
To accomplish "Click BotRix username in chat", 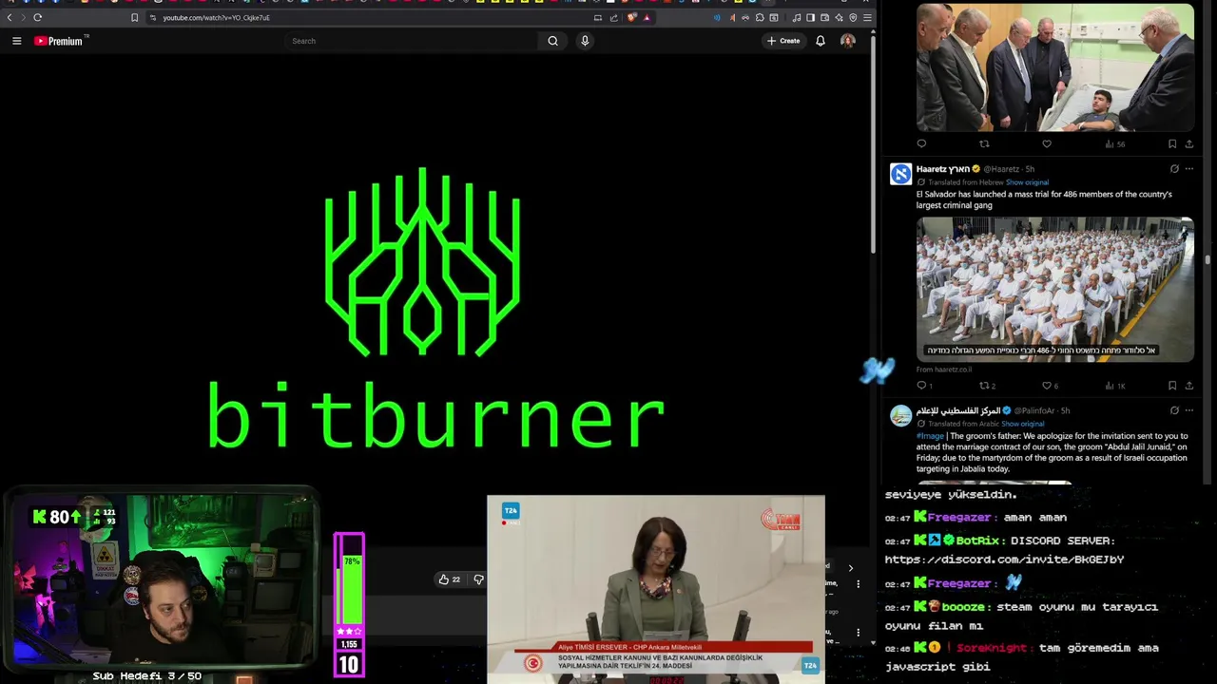I will [978, 541].
